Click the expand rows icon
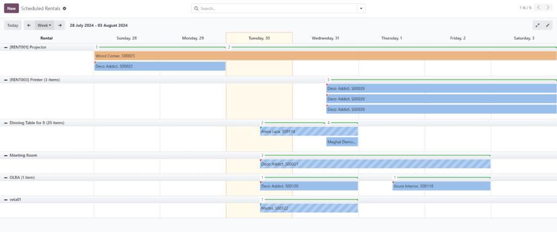 (x=537, y=25)
